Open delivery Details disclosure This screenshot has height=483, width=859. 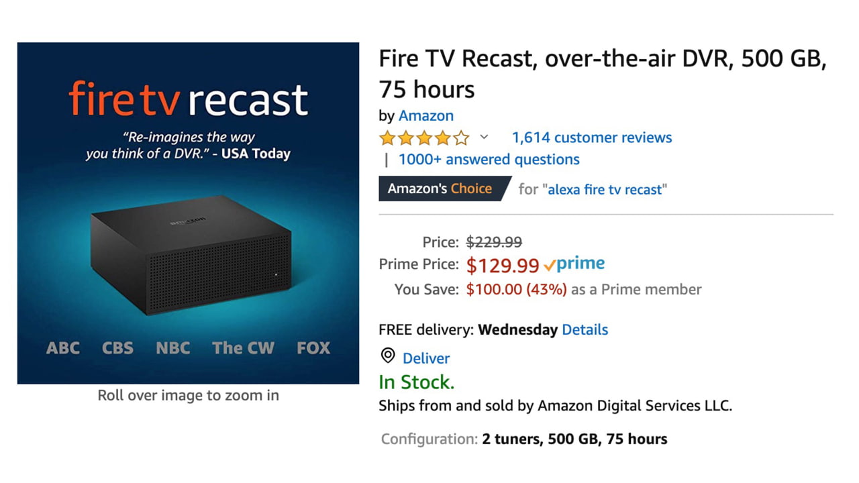585,329
